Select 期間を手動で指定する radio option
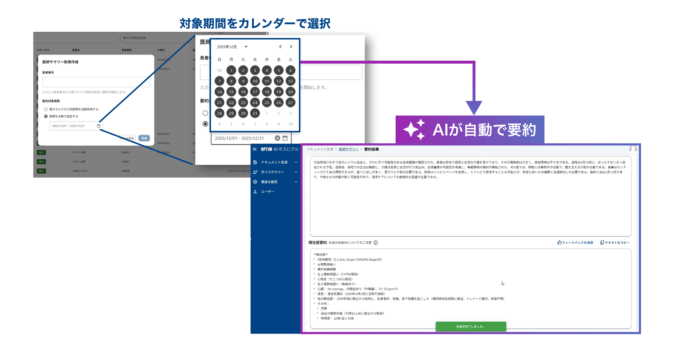The image size is (674, 359). point(46,117)
